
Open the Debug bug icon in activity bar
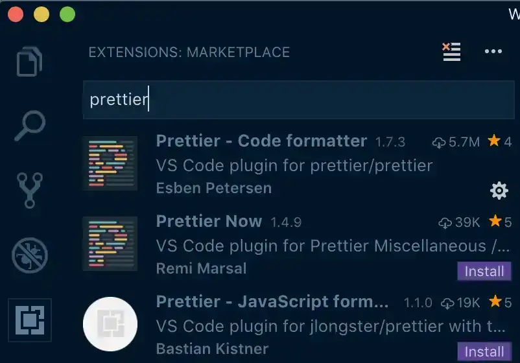30,255
